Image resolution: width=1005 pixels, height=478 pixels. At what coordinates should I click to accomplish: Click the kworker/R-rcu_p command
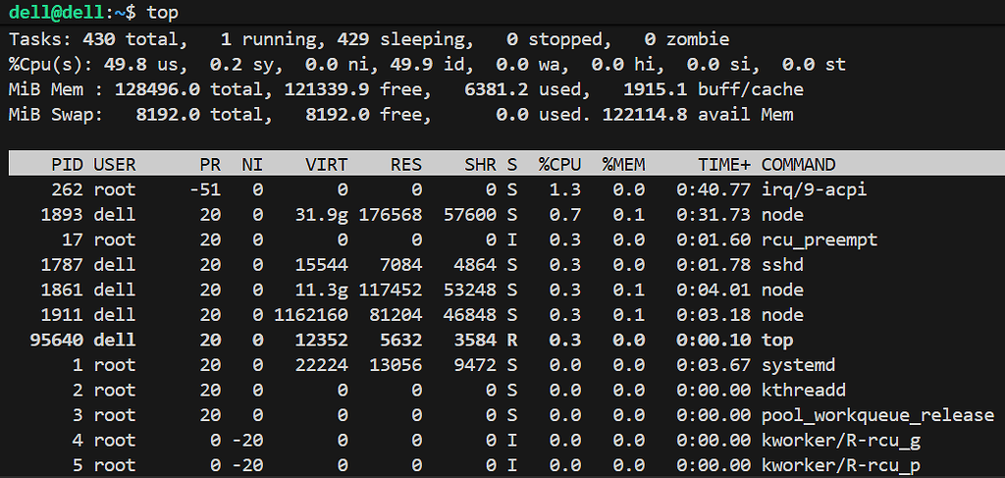coord(840,465)
